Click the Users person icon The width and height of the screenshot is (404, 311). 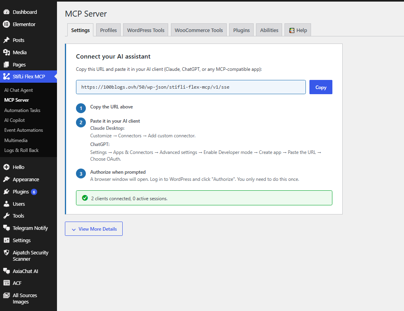(x=6, y=204)
